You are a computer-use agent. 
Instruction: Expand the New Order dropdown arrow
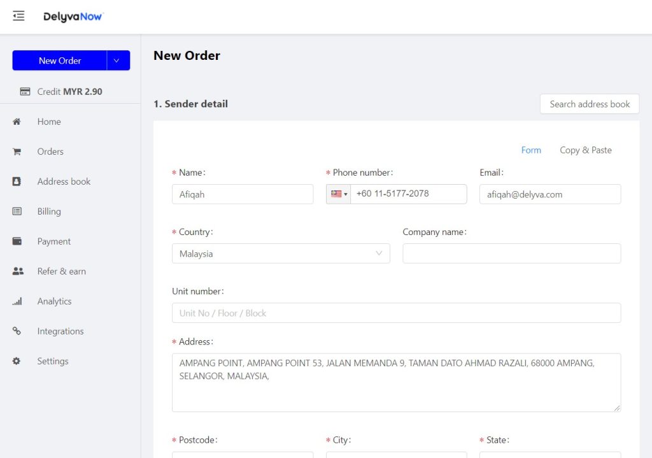118,61
